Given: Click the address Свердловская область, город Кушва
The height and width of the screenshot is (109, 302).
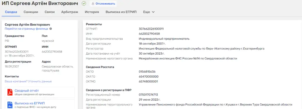Looking at the screenshot, I should 58,69.
